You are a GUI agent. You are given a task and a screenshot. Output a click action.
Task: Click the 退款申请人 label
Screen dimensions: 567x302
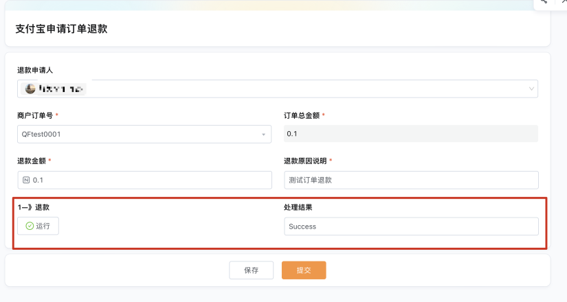[x=35, y=71]
